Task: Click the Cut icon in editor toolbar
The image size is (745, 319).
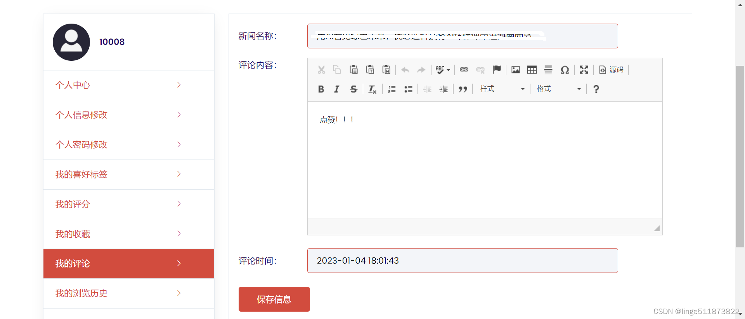Action: tap(321, 70)
